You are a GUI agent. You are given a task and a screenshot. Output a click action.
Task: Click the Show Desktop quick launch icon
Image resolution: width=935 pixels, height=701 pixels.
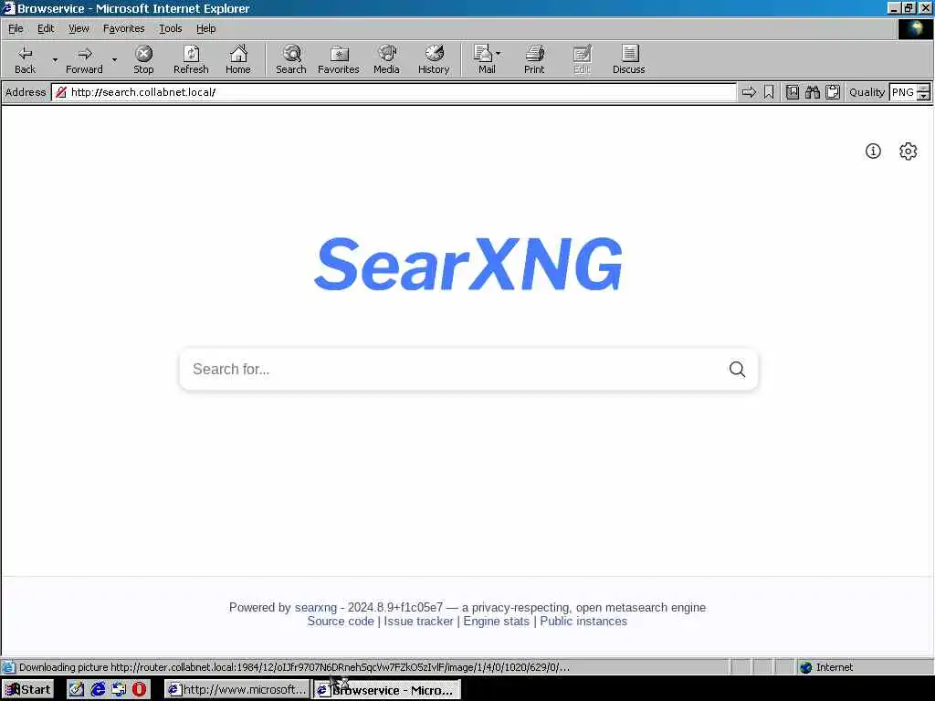point(77,690)
